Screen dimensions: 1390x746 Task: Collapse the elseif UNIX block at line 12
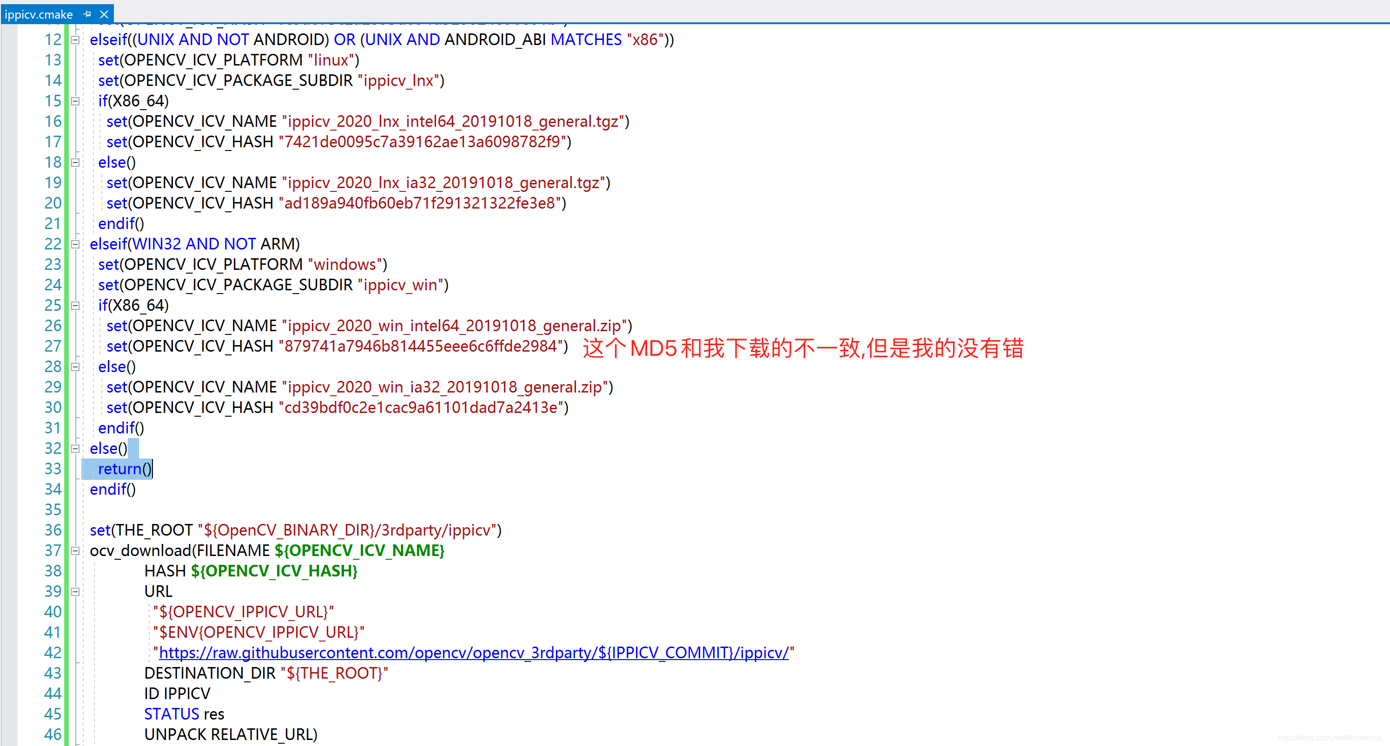[75, 40]
